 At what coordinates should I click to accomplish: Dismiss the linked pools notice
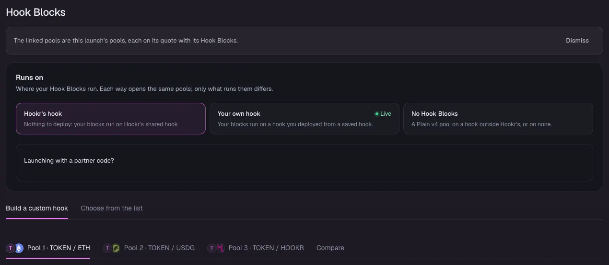click(x=577, y=41)
